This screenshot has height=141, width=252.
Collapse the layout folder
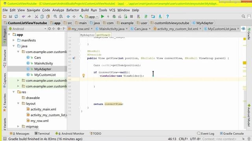click(x=18, y=103)
